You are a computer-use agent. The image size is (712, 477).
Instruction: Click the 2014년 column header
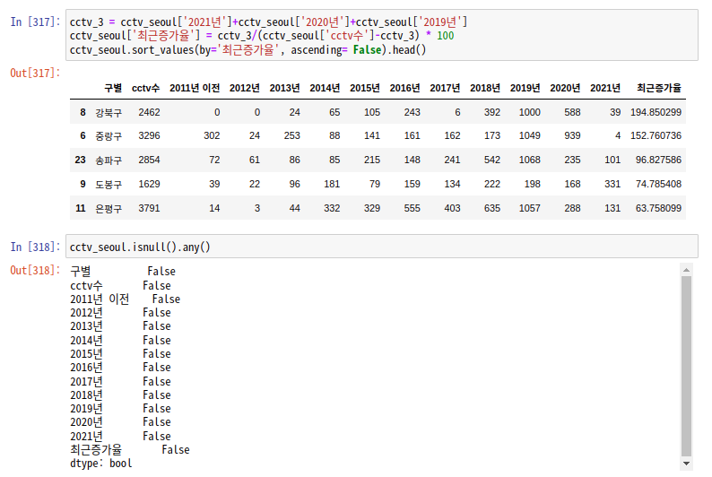(x=325, y=88)
